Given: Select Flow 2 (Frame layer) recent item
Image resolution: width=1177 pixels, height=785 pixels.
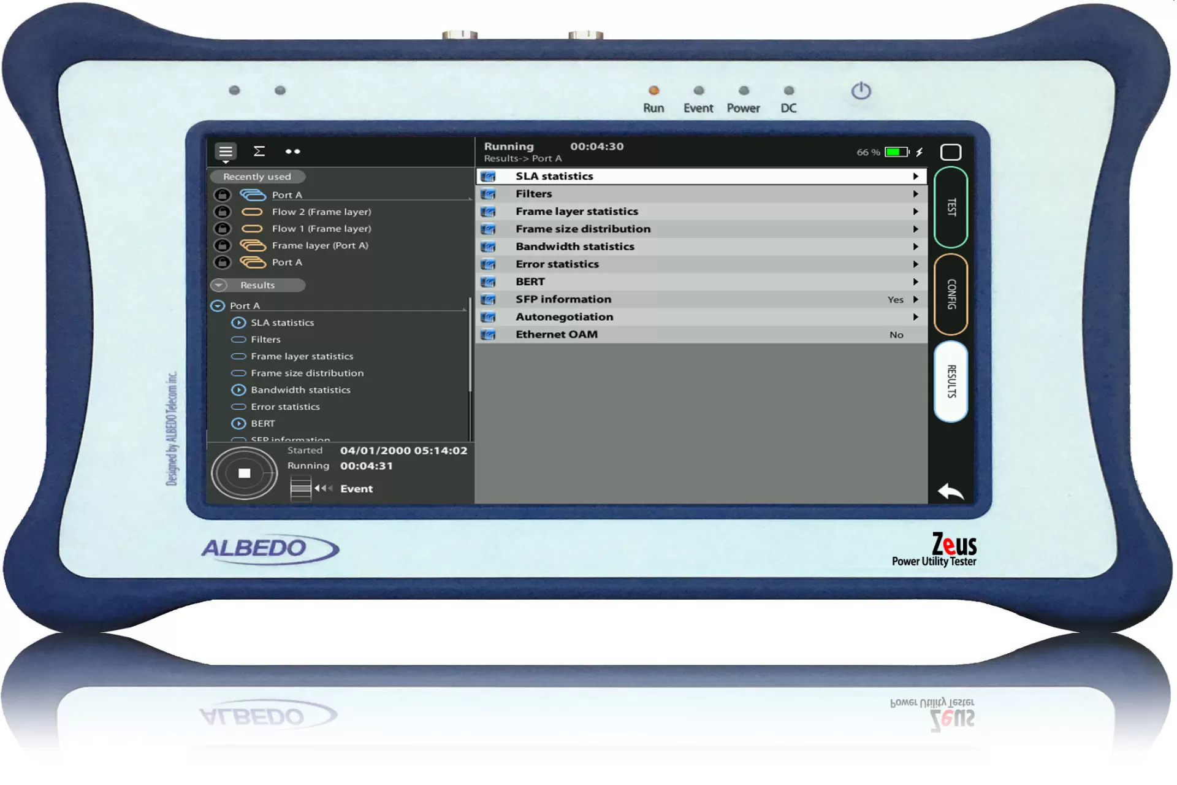Looking at the screenshot, I should 321,212.
